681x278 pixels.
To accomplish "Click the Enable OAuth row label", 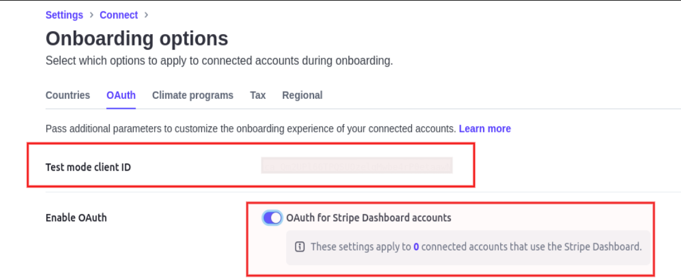I will 76,218.
